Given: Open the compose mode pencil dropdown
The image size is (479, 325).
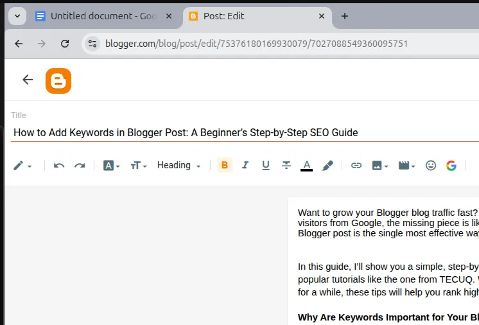Looking at the screenshot, I should (x=22, y=166).
